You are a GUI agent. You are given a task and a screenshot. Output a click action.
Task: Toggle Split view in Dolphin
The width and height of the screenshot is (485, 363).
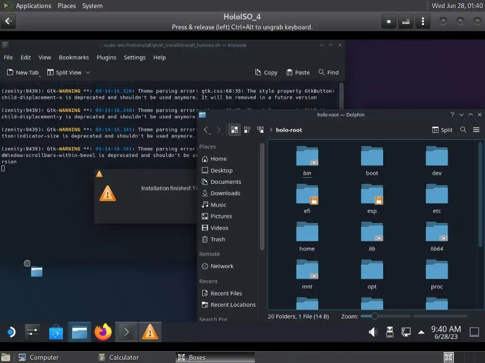(x=442, y=130)
